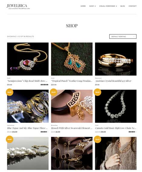The image size is (142, 172).
Task: Expand the Visual Composer menu
Action: pos(108,6)
